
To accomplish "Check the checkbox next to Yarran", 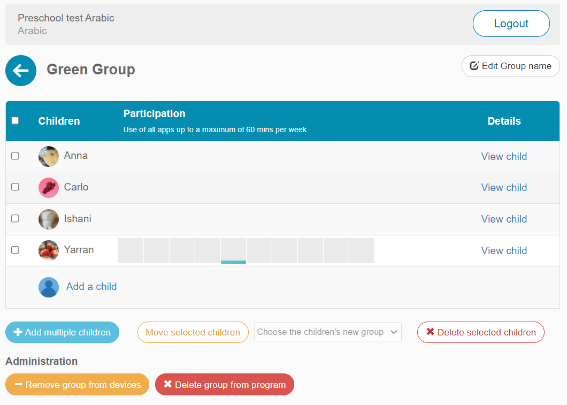I will click(15, 250).
